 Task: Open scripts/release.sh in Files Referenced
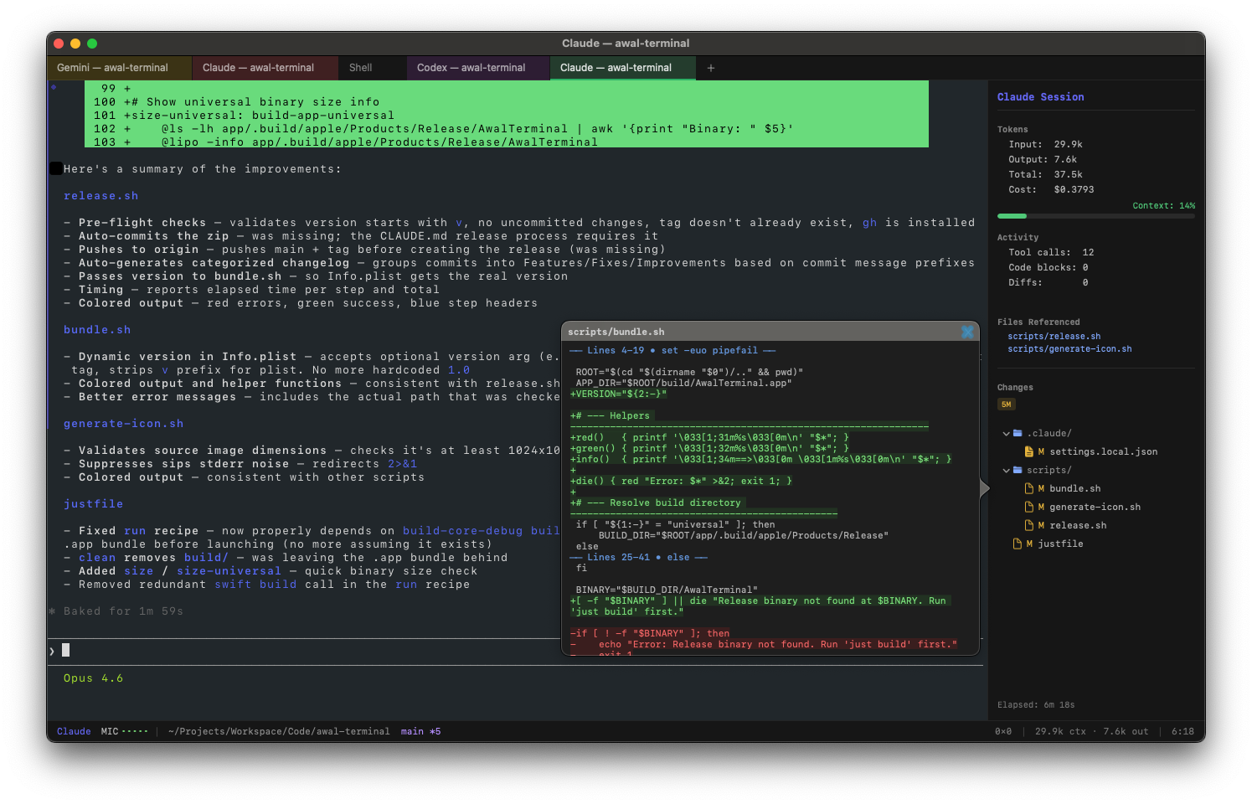coord(1054,337)
